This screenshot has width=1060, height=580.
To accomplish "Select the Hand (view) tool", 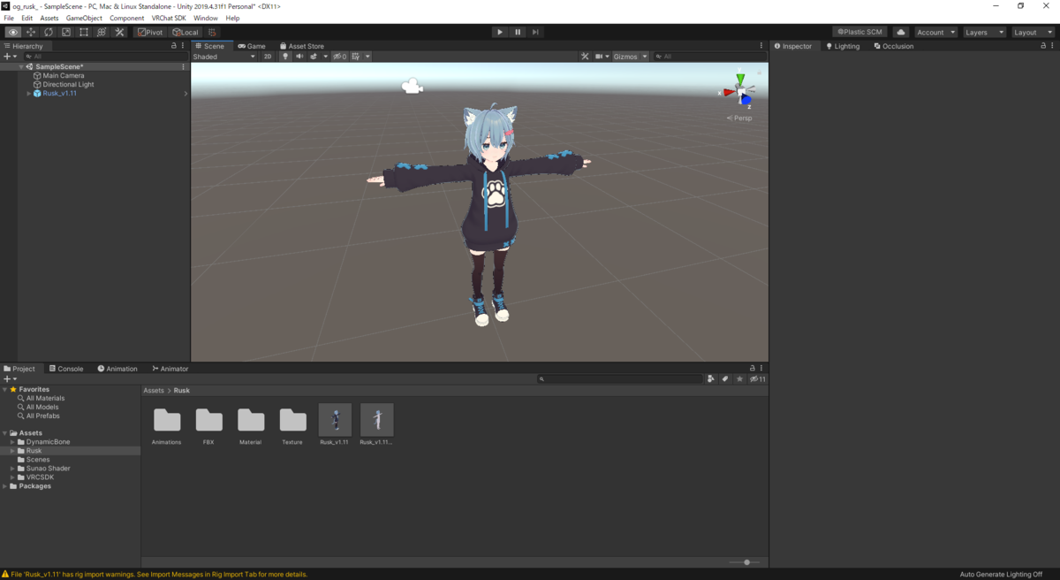I will click(12, 32).
